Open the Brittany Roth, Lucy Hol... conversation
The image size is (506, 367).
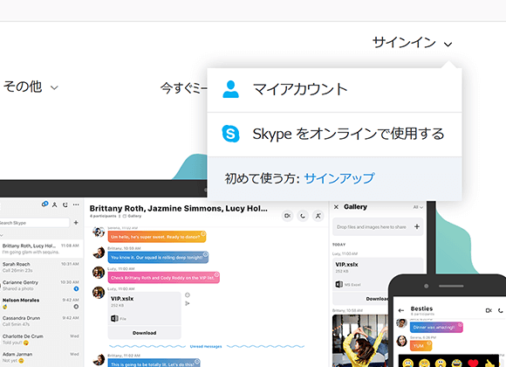41,249
